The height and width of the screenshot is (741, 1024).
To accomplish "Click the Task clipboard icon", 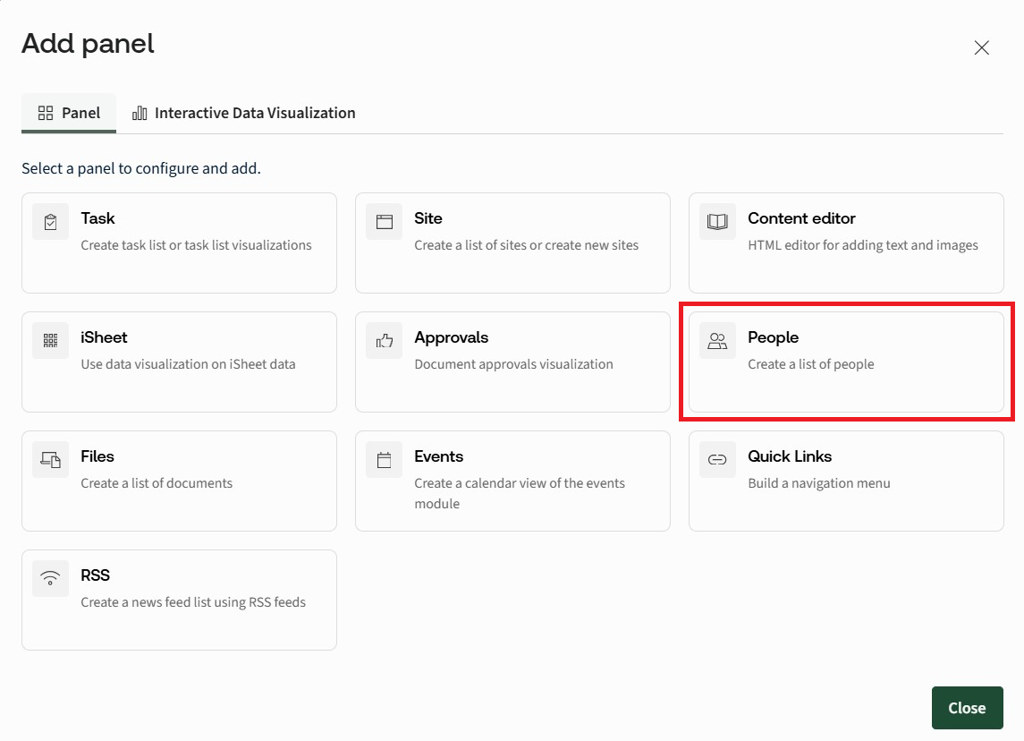I will 50,222.
